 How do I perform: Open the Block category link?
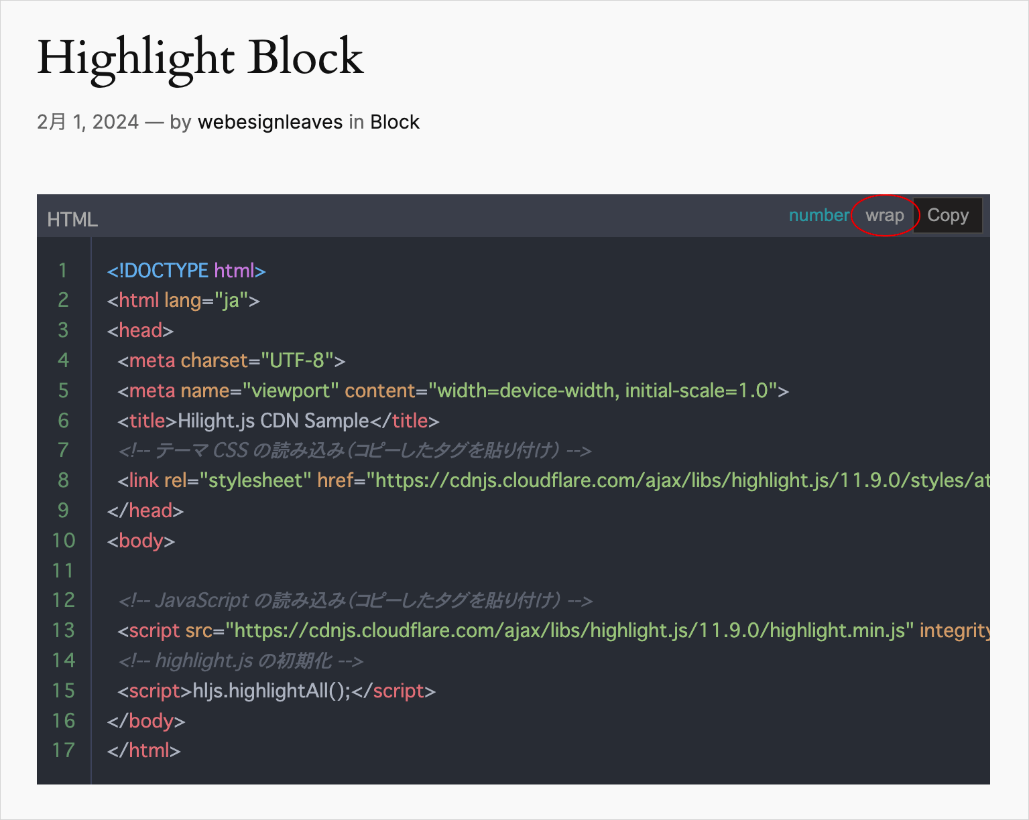click(395, 122)
